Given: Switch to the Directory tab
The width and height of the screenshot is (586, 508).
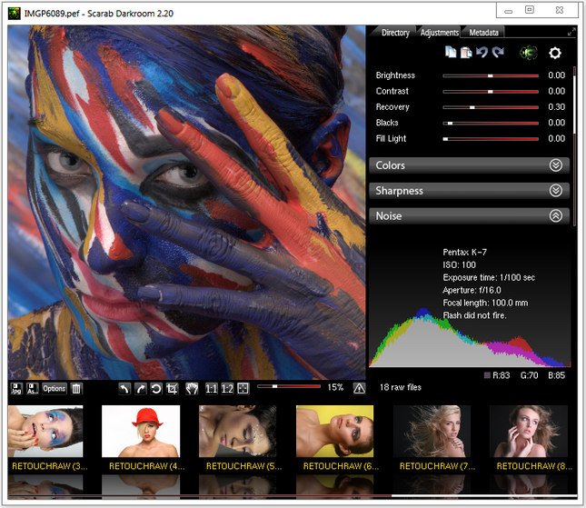Looking at the screenshot, I should tap(395, 33).
